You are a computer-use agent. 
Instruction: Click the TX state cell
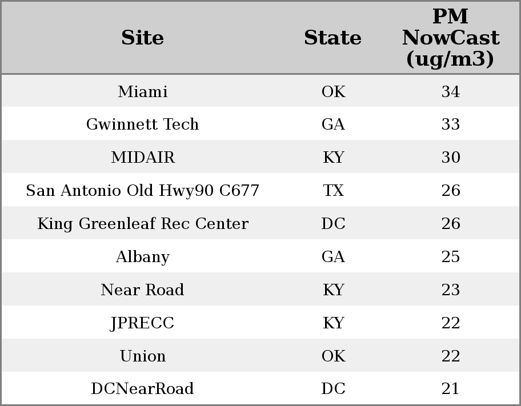point(333,190)
